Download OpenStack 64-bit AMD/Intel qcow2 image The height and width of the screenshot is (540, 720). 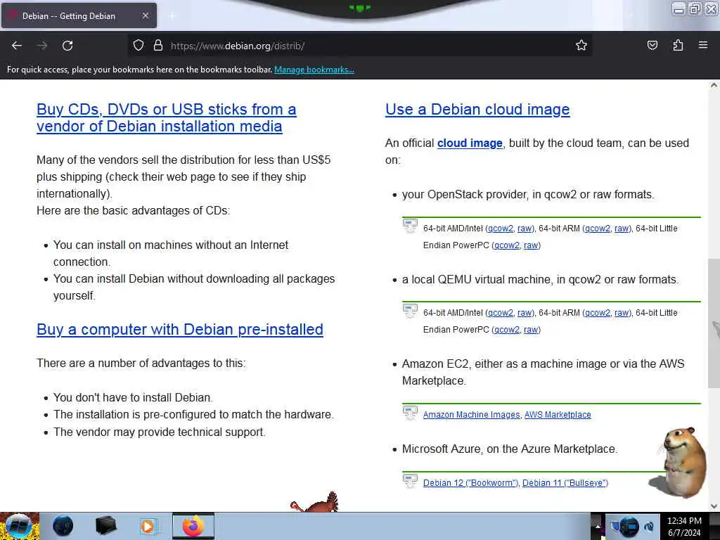click(x=501, y=229)
